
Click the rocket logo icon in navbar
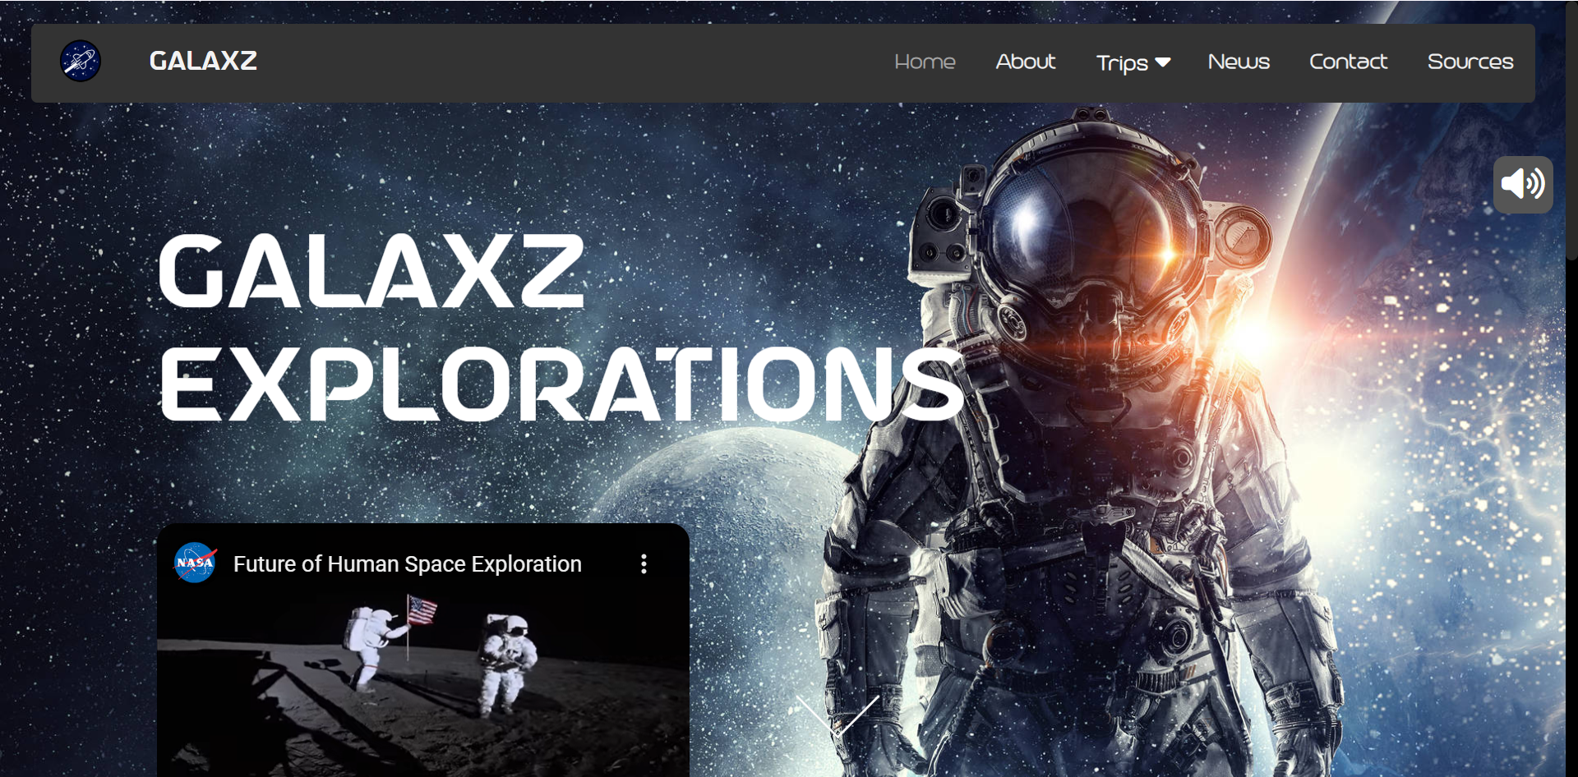tap(81, 62)
